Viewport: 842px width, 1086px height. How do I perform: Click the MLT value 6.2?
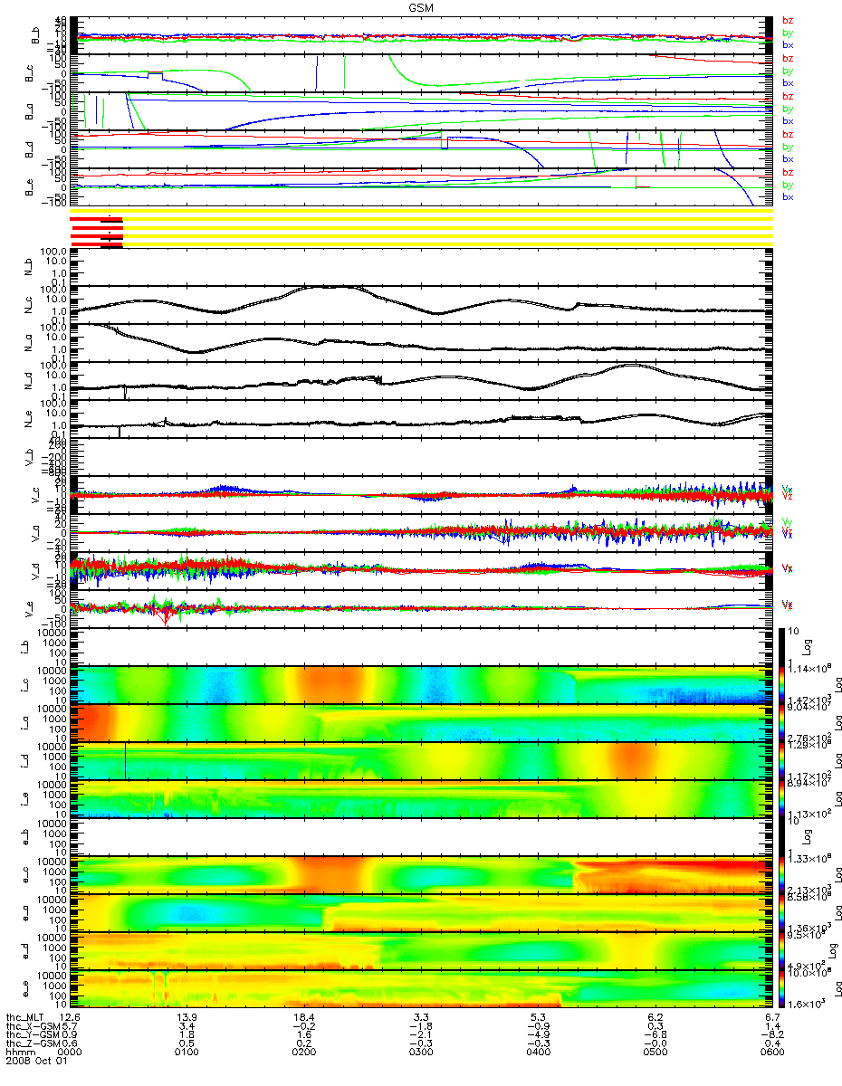655,1018
